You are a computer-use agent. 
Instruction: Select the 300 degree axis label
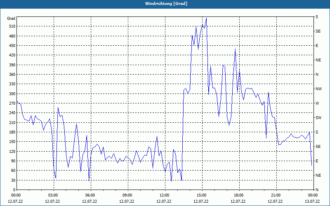click(12, 94)
